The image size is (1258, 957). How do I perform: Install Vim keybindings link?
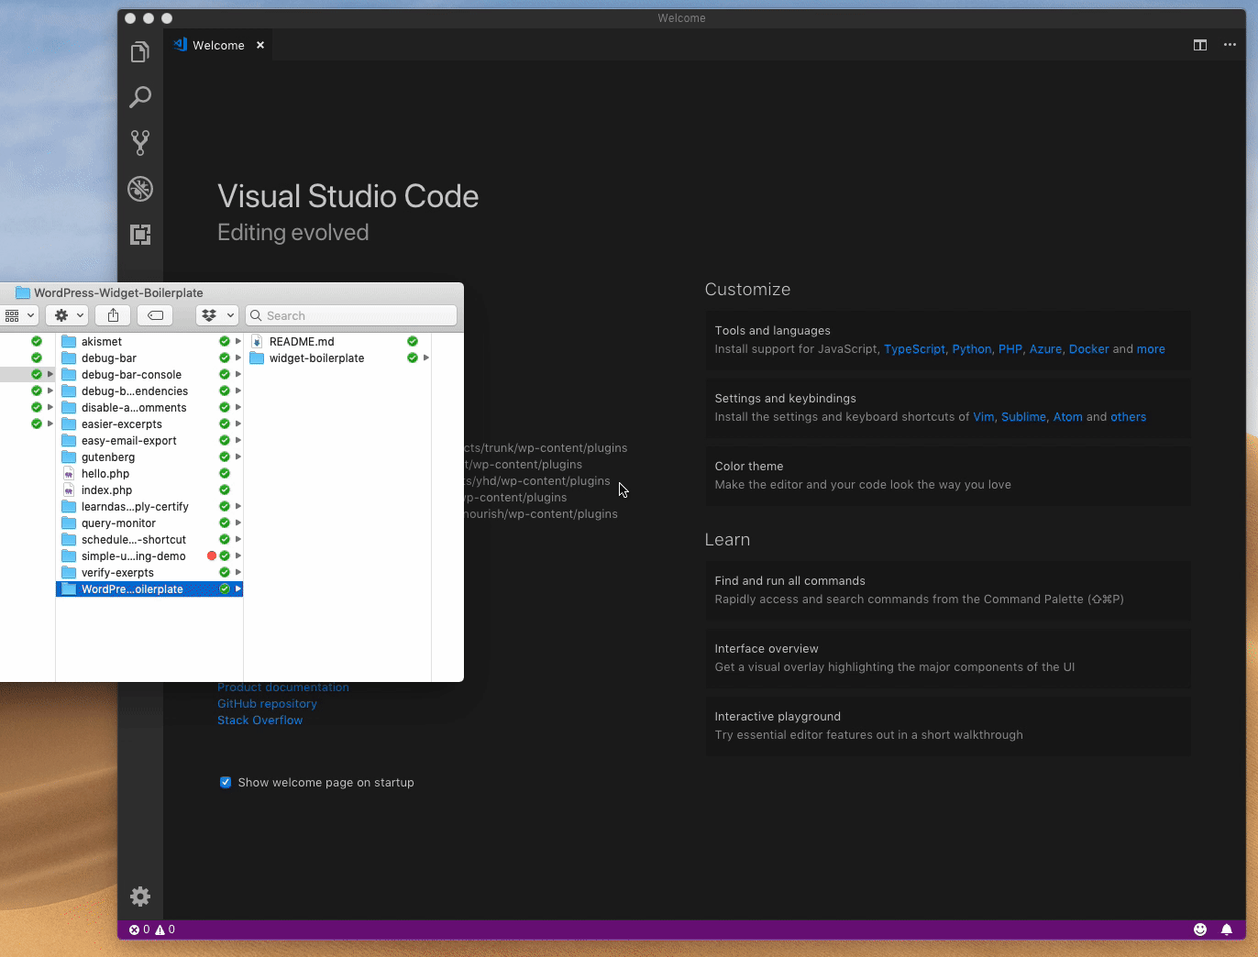point(984,417)
